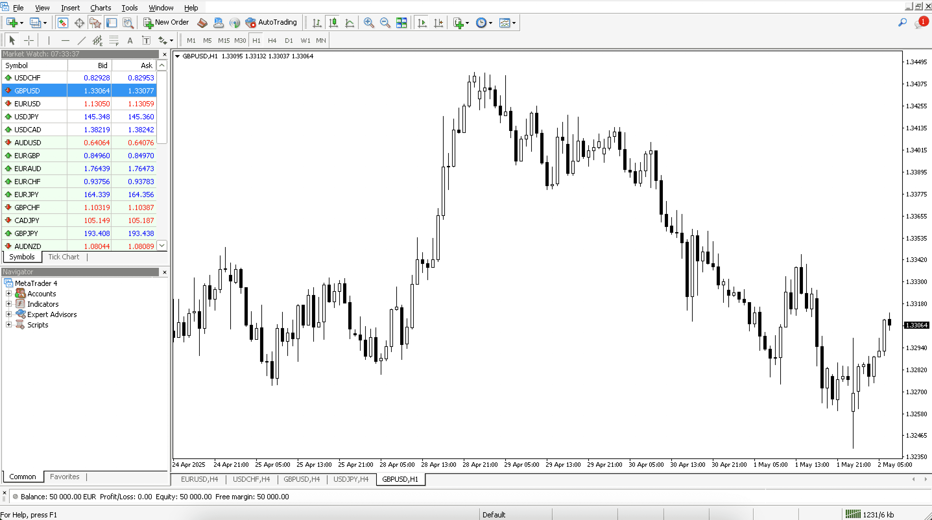Select the Horizontal Line drawing tool
The width and height of the screenshot is (932, 520).
coord(65,41)
